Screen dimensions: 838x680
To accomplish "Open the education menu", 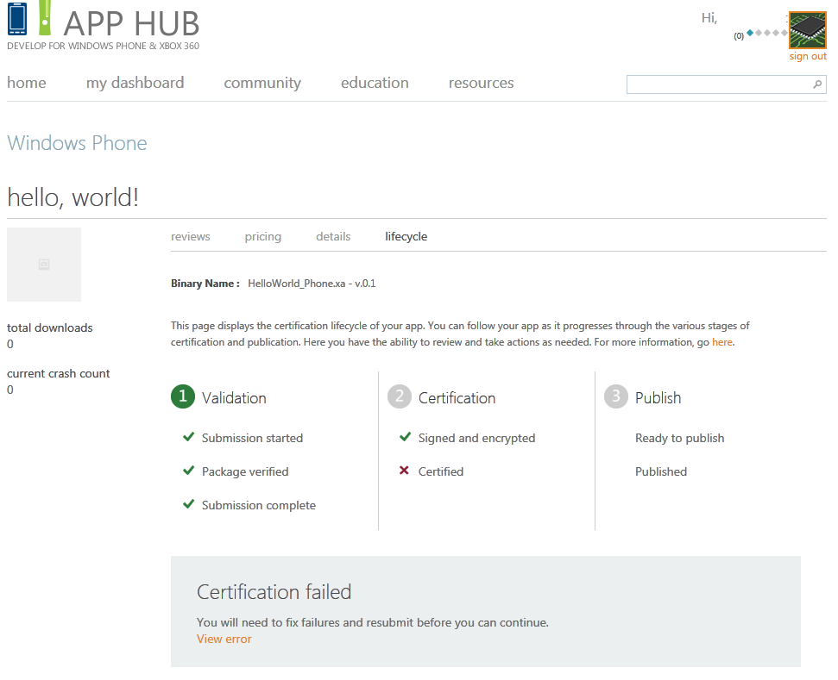I will pyautogui.click(x=375, y=83).
